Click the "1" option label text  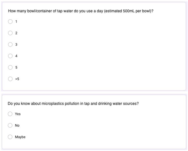pos(16,21)
